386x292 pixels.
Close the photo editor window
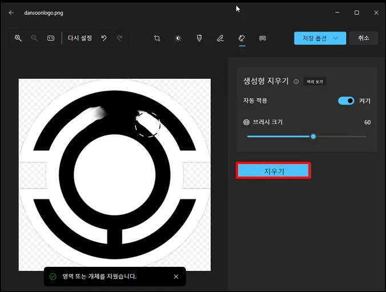(x=376, y=13)
